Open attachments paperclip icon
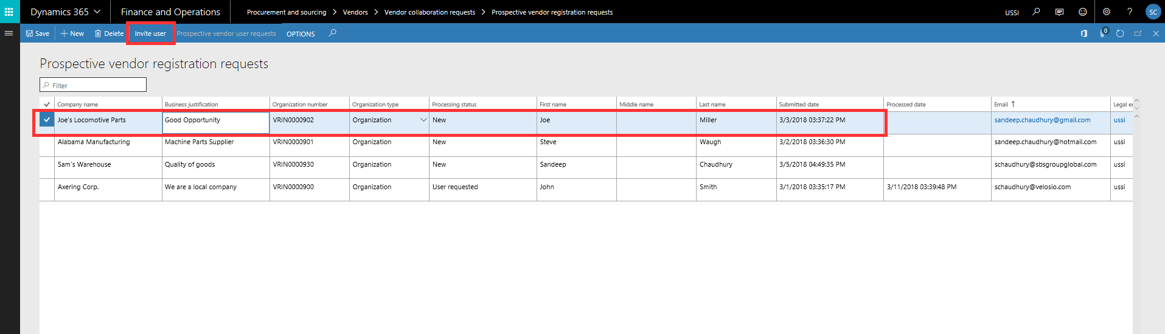This screenshot has height=334, width=1165. pos(1102,33)
